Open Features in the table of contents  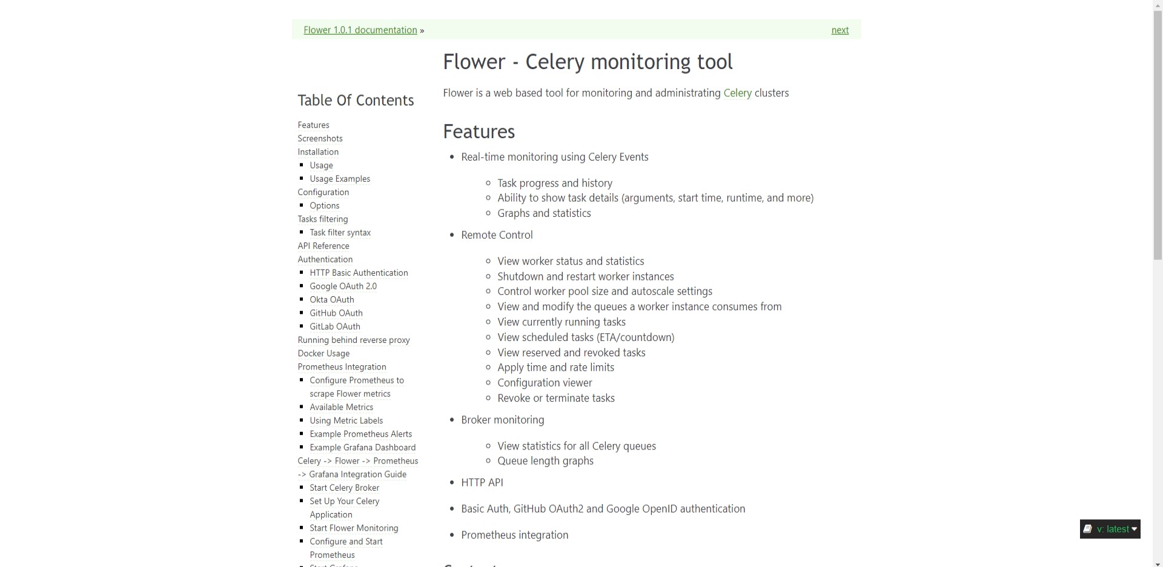[x=313, y=125]
